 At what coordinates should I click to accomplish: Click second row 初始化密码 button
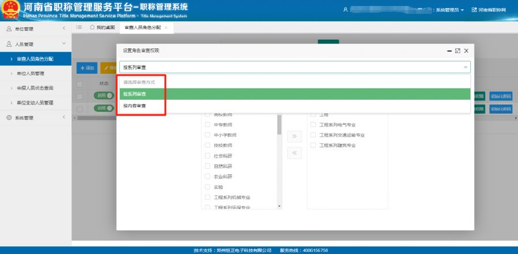click(x=501, y=109)
